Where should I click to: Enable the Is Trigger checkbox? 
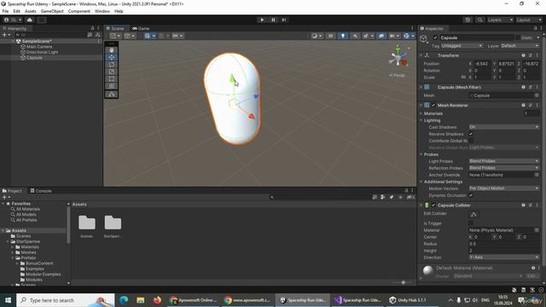pyautogui.click(x=471, y=223)
